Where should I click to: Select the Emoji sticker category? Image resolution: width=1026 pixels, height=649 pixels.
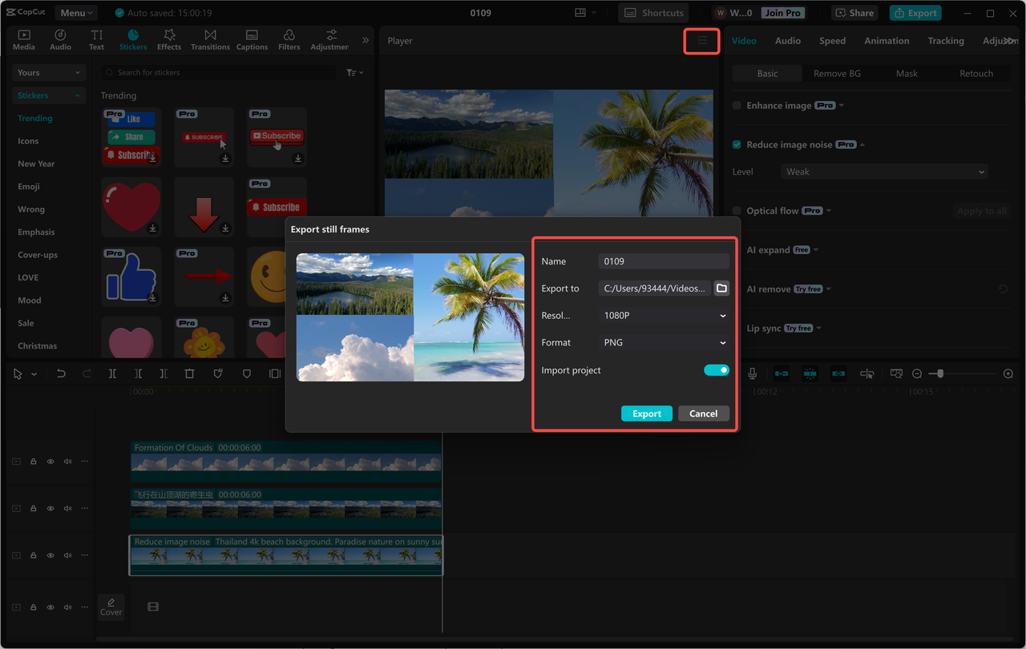(29, 187)
